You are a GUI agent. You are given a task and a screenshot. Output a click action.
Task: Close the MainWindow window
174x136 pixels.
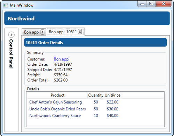[x=164, y=4]
